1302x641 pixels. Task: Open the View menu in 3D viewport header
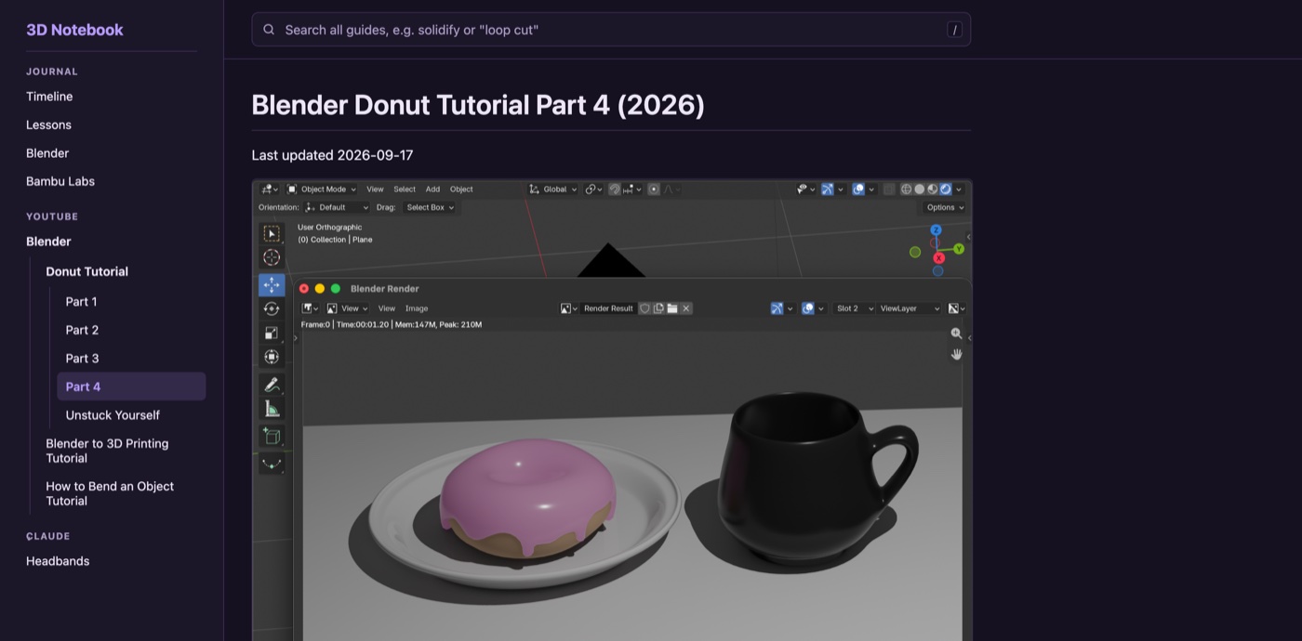click(375, 190)
